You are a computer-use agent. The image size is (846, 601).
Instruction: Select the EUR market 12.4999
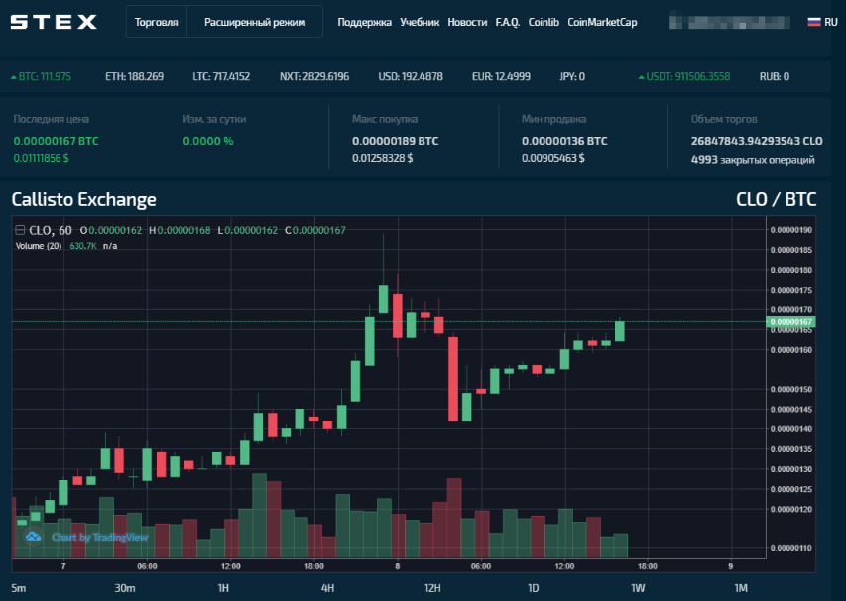click(x=501, y=76)
